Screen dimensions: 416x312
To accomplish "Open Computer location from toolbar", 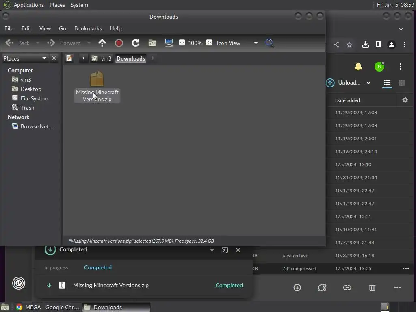I will (169, 43).
